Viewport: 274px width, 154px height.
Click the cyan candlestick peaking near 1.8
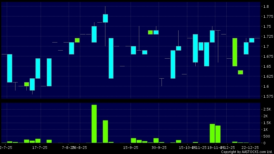(105, 18)
